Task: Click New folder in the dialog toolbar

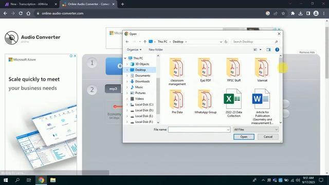Action: (x=156, y=50)
